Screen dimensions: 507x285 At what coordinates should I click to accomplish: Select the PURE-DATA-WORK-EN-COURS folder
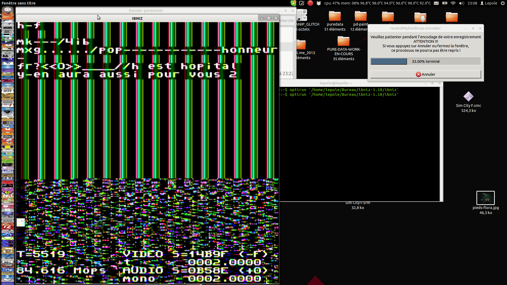coord(343,41)
